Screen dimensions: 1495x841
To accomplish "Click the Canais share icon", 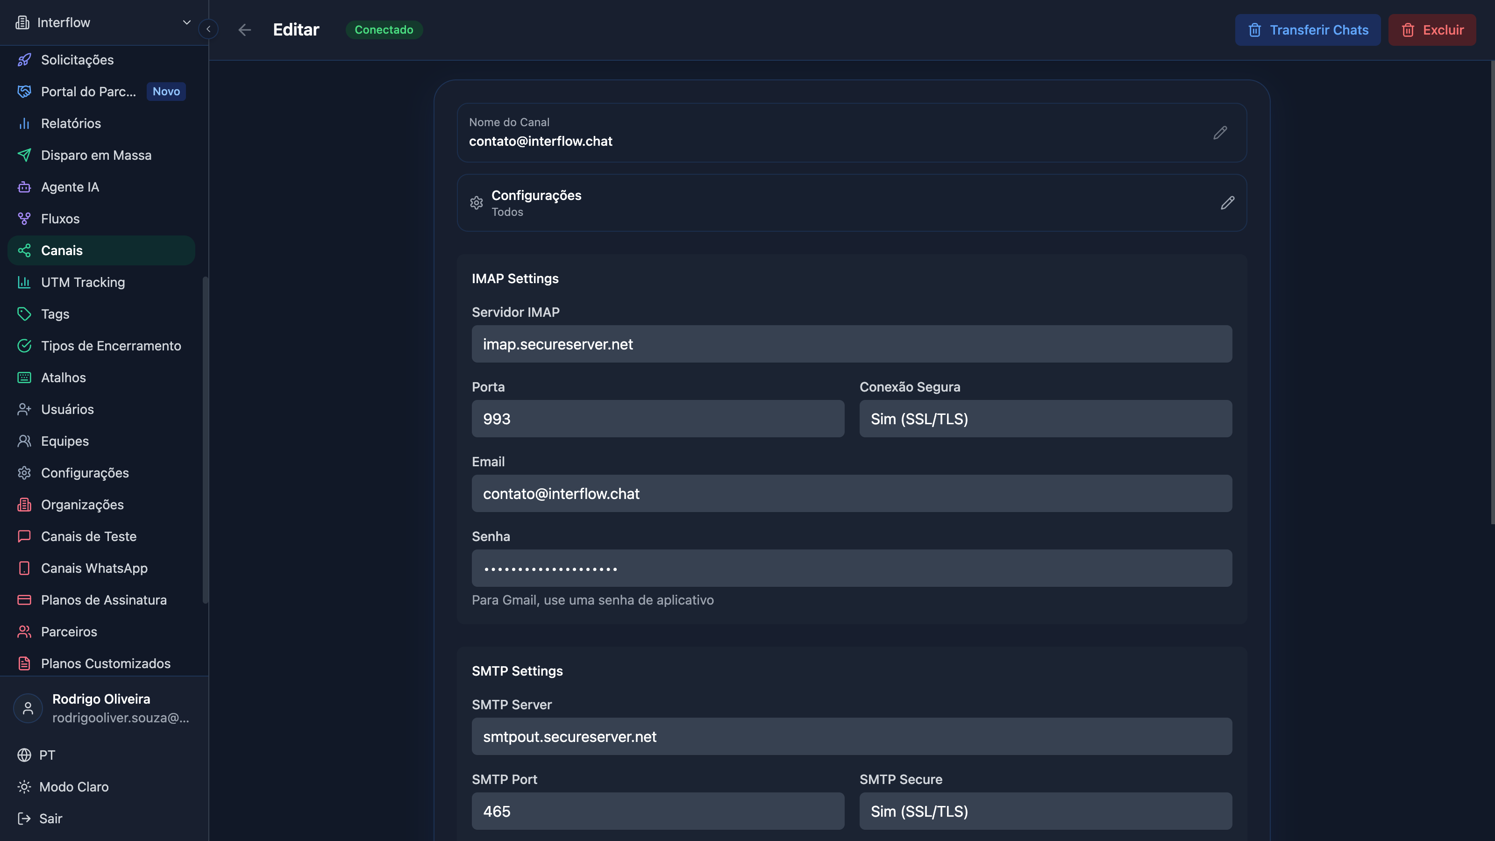I will [24, 251].
